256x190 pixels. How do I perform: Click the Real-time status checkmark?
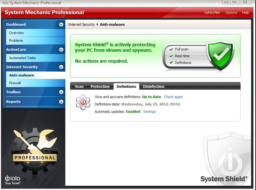click(x=171, y=56)
